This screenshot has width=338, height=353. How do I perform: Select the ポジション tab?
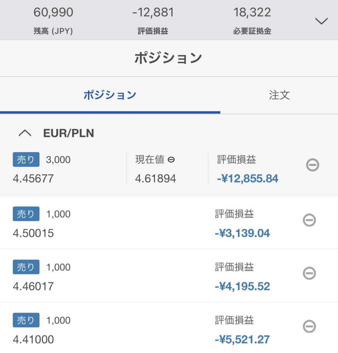coord(110,95)
